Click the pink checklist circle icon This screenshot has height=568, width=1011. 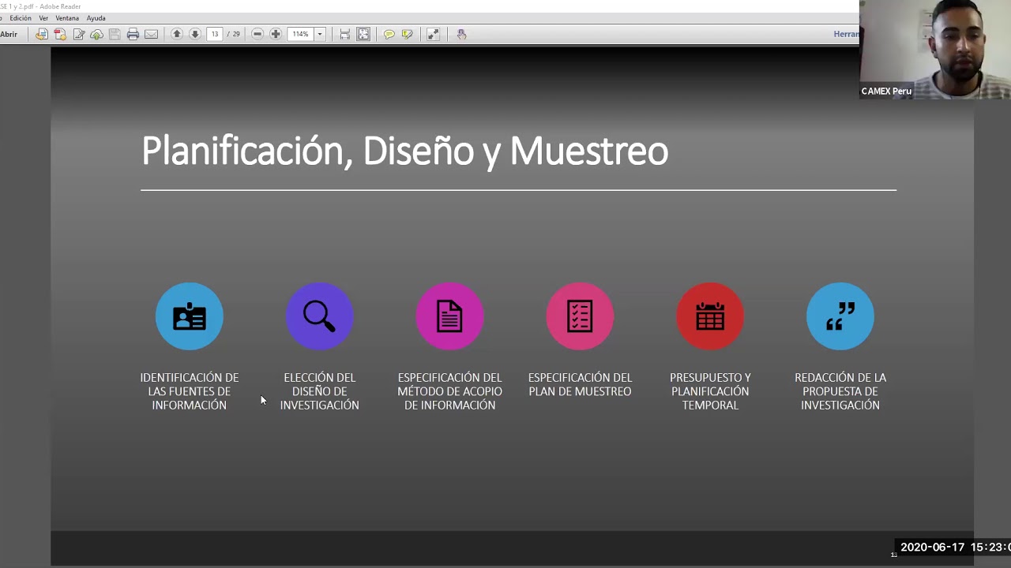click(580, 316)
